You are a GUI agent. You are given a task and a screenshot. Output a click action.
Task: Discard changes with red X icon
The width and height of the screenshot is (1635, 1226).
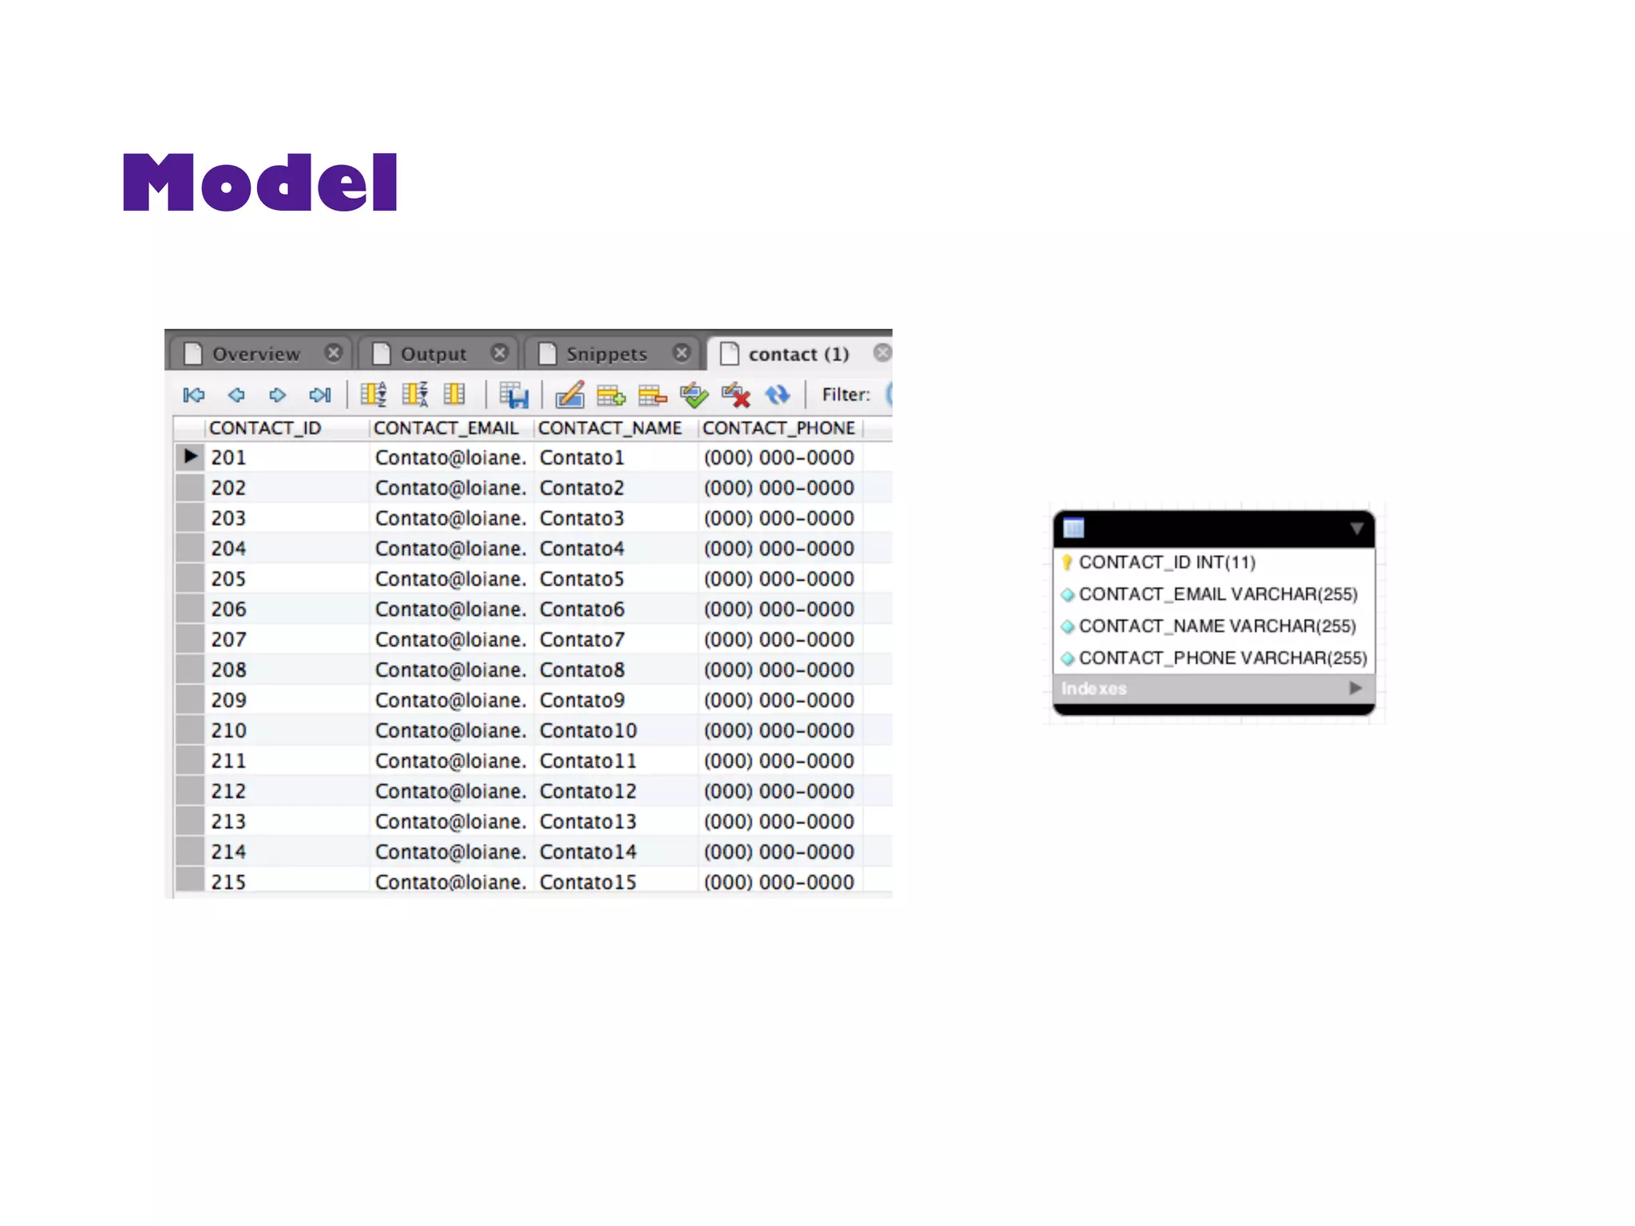[x=735, y=395]
